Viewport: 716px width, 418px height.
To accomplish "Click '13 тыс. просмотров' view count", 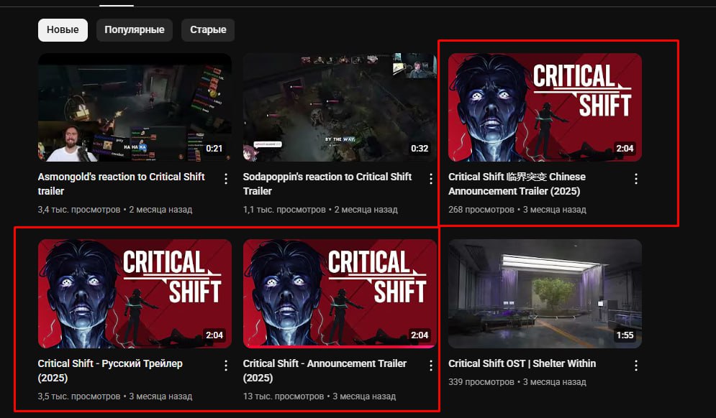I will coord(283,396).
